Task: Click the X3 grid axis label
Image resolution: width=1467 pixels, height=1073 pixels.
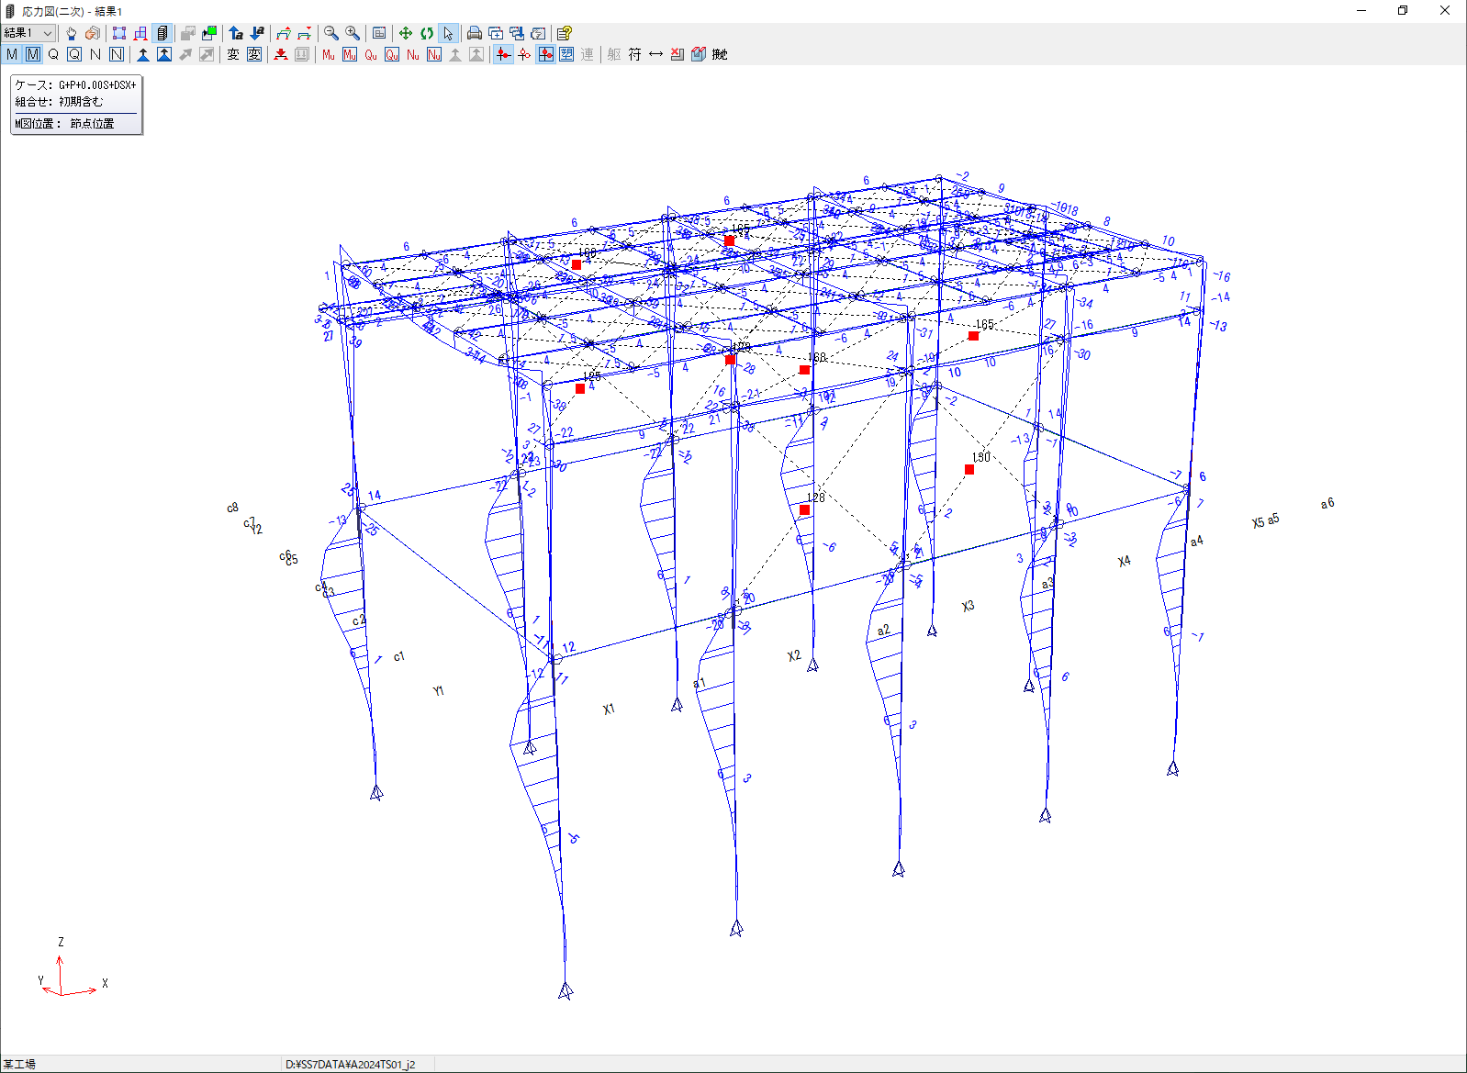Action: 968,607
